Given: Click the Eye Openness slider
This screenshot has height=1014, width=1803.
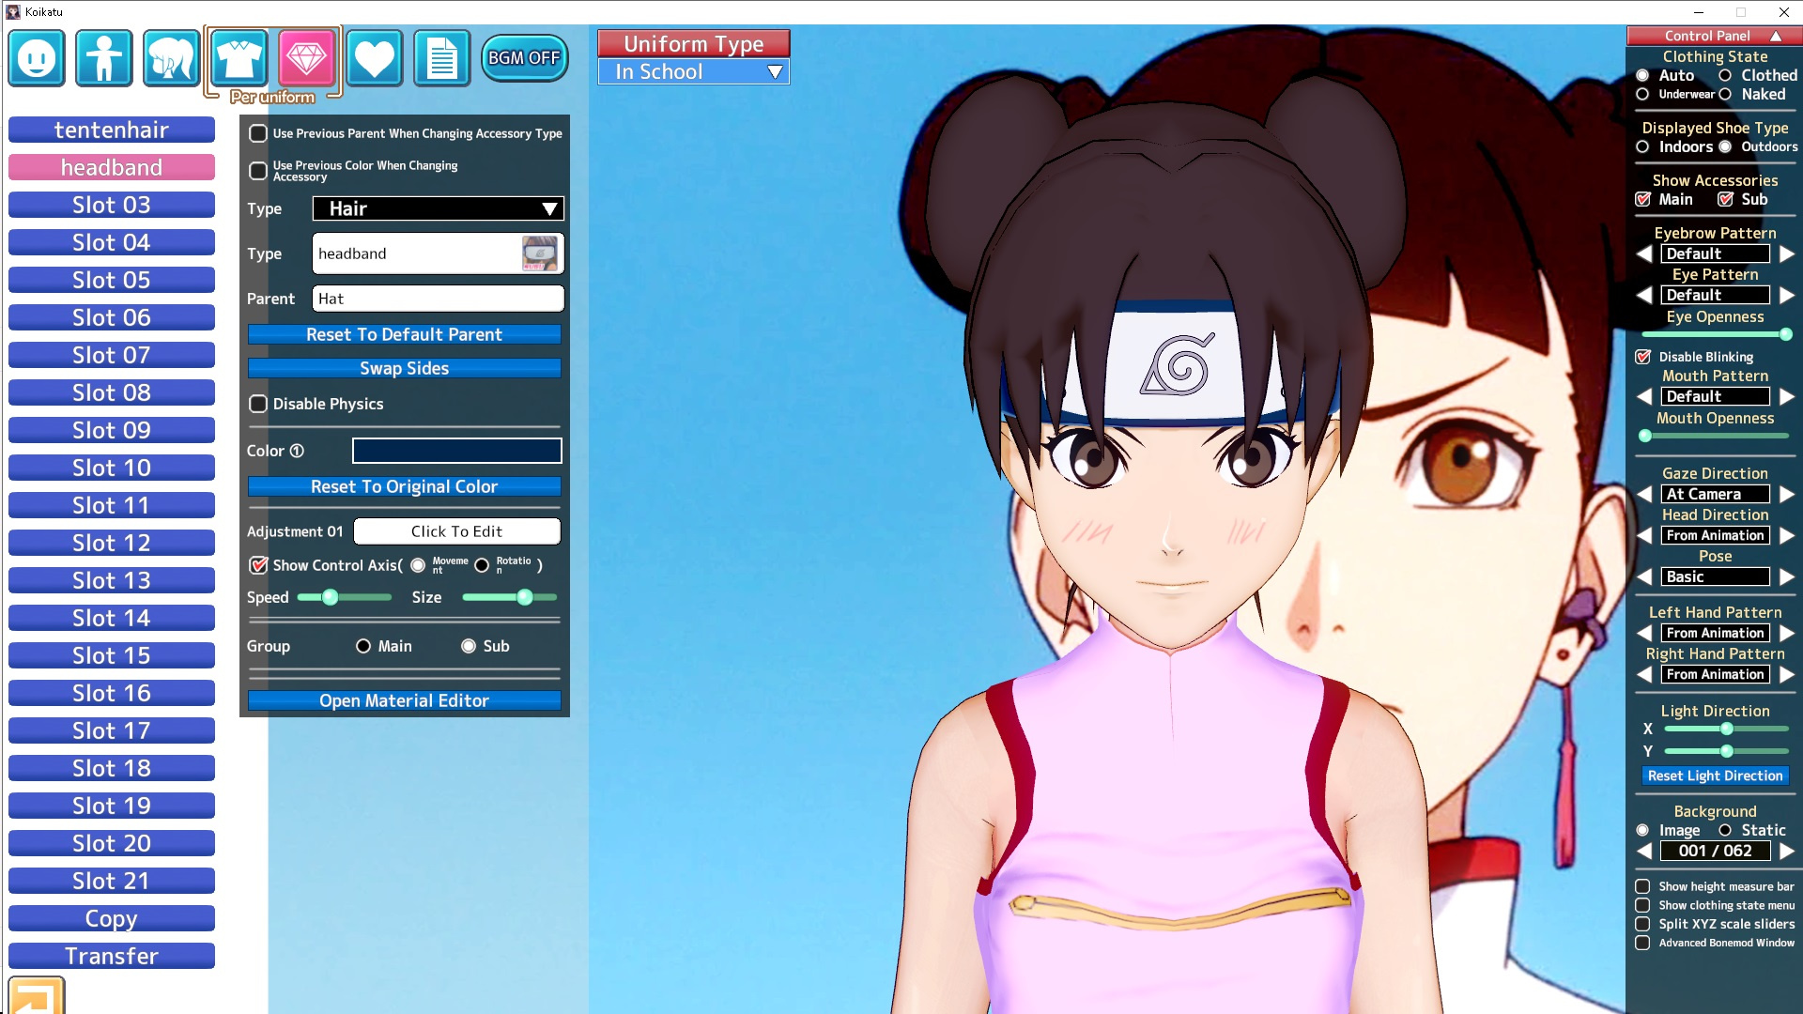Looking at the screenshot, I should pos(1717,334).
